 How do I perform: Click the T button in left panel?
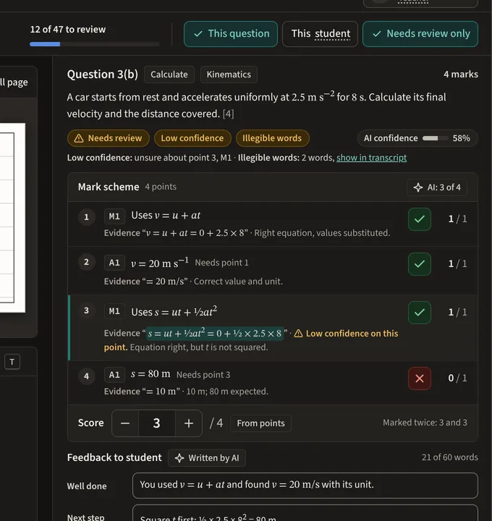coord(12,362)
